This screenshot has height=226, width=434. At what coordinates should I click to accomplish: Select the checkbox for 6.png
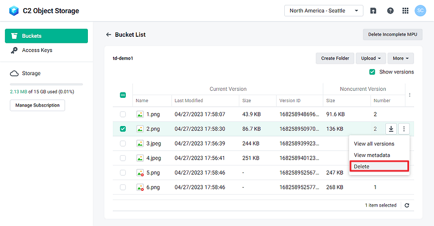tap(123, 188)
